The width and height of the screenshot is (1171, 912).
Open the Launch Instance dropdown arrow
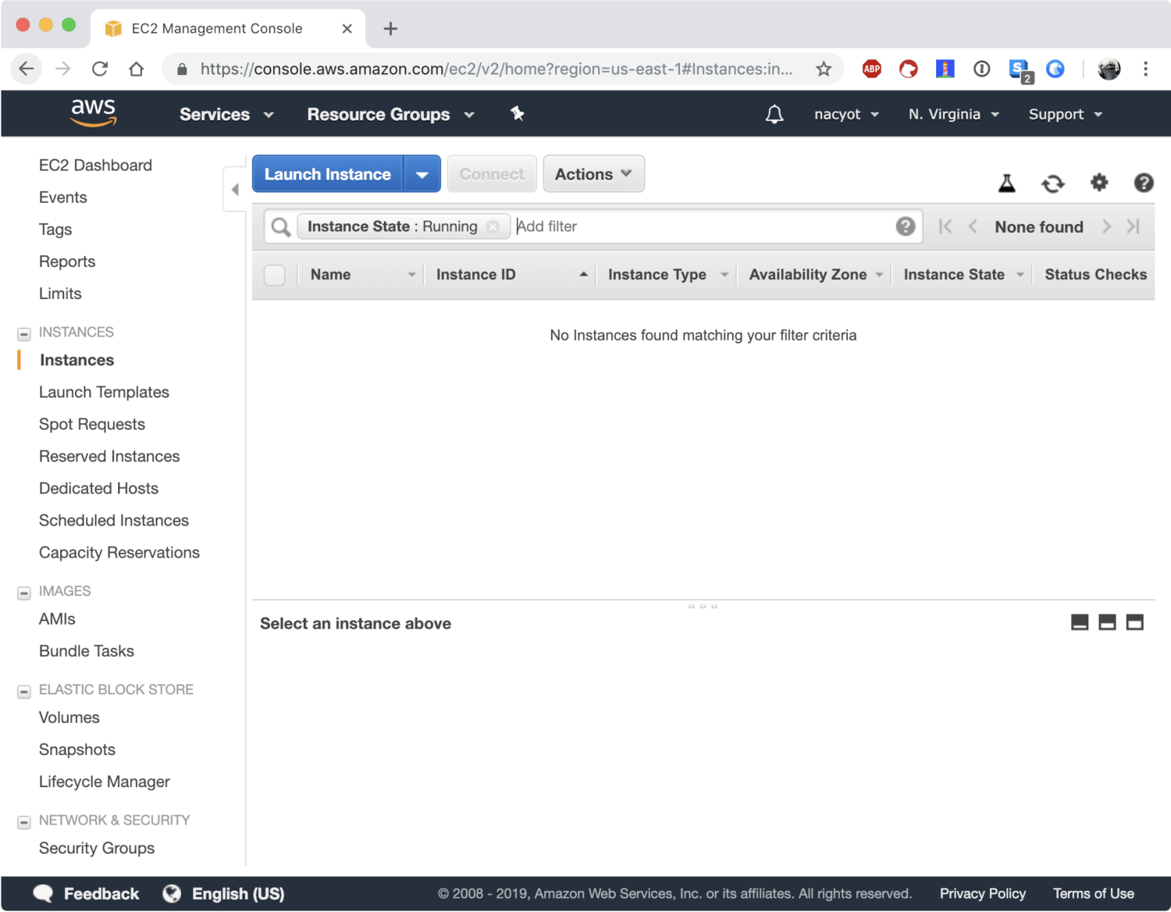pyautogui.click(x=422, y=174)
